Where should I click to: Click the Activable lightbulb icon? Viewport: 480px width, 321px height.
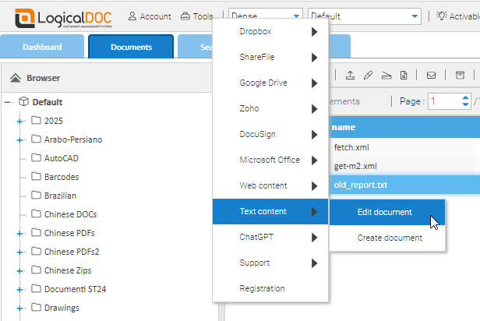pos(441,16)
